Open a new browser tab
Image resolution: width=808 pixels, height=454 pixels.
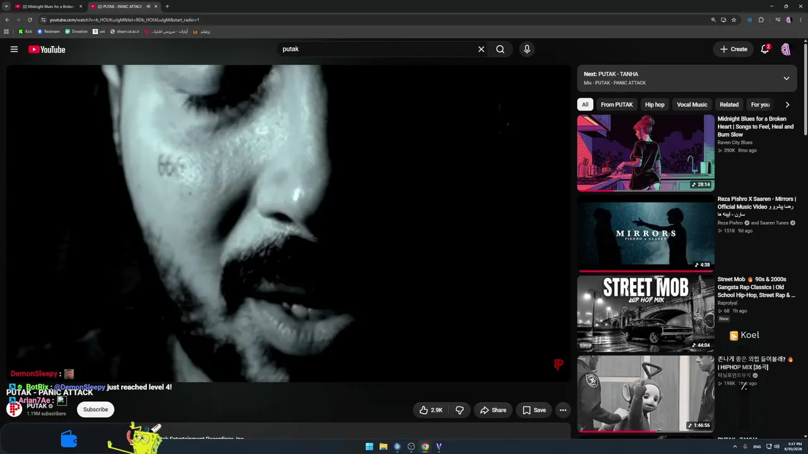coord(167,6)
